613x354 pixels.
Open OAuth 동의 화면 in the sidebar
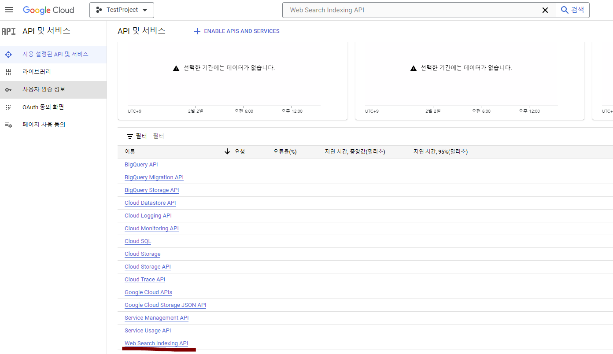point(53,107)
